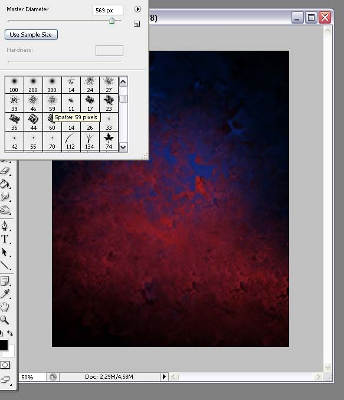
Task: Select the Pen tool
Action: click(x=5, y=226)
